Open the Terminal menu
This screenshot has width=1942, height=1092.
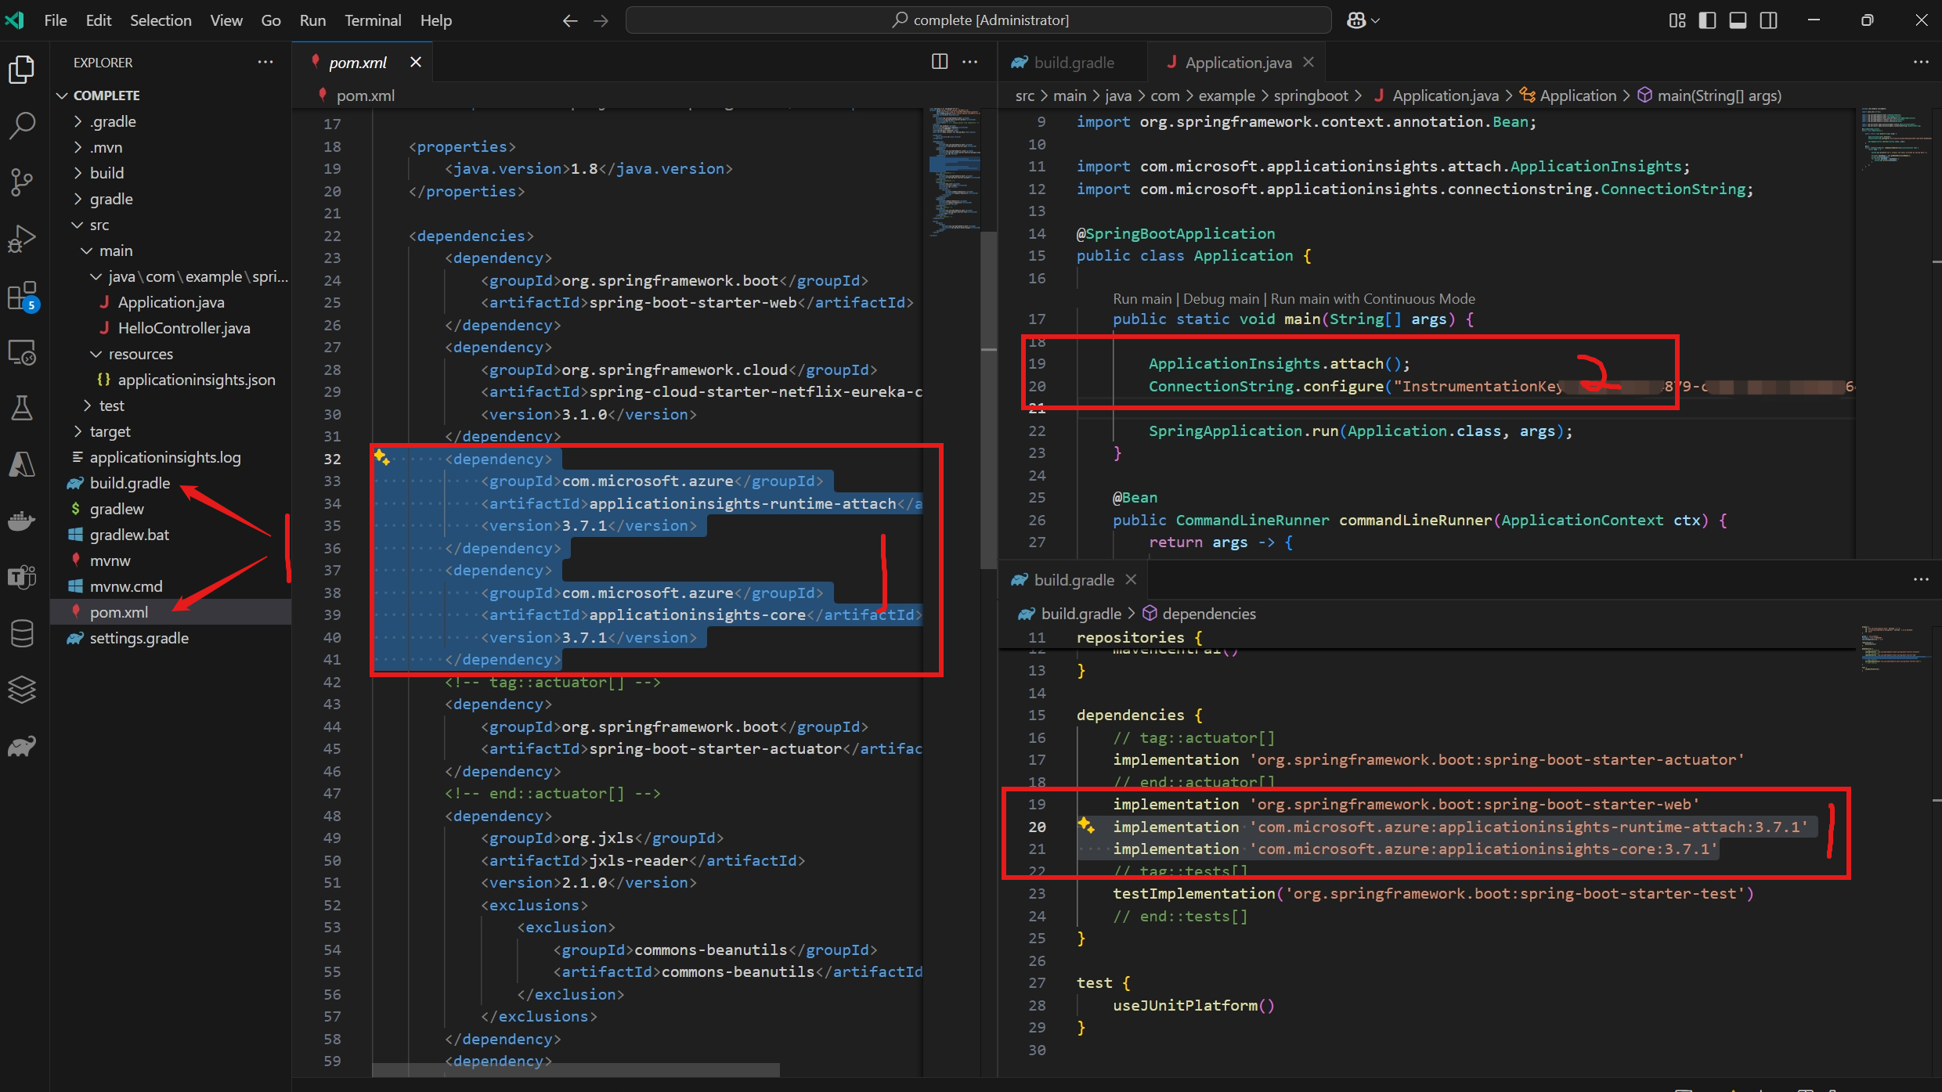click(372, 20)
